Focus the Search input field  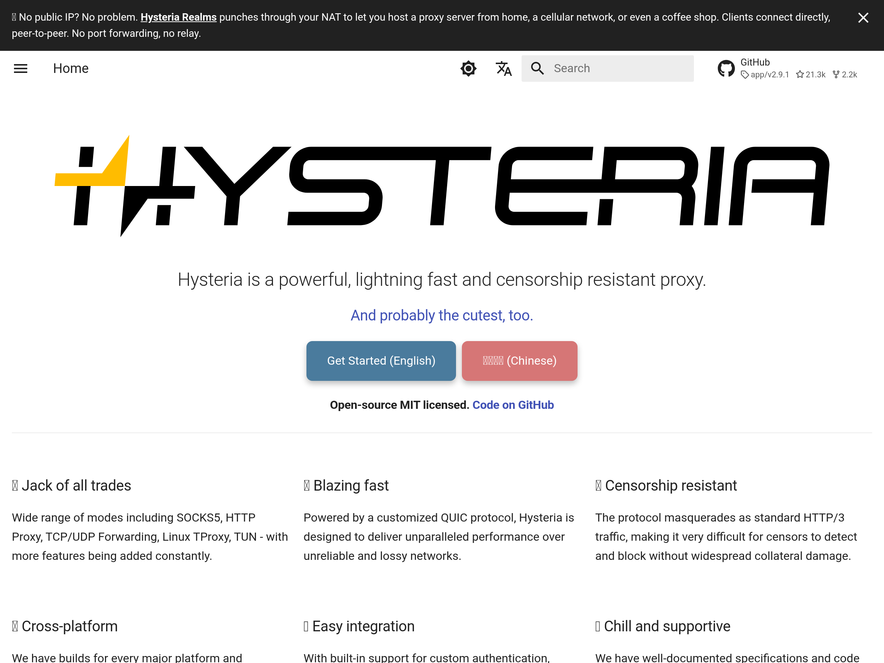click(607, 69)
